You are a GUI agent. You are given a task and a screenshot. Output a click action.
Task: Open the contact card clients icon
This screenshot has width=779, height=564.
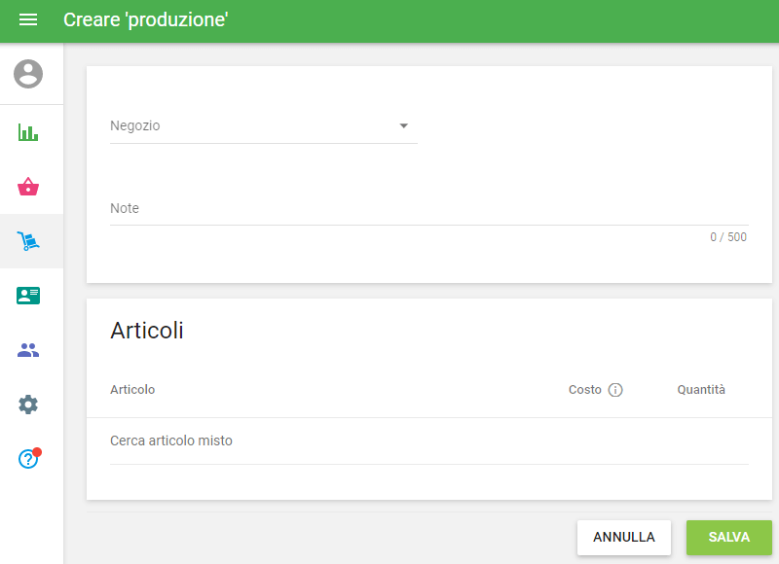click(x=28, y=296)
